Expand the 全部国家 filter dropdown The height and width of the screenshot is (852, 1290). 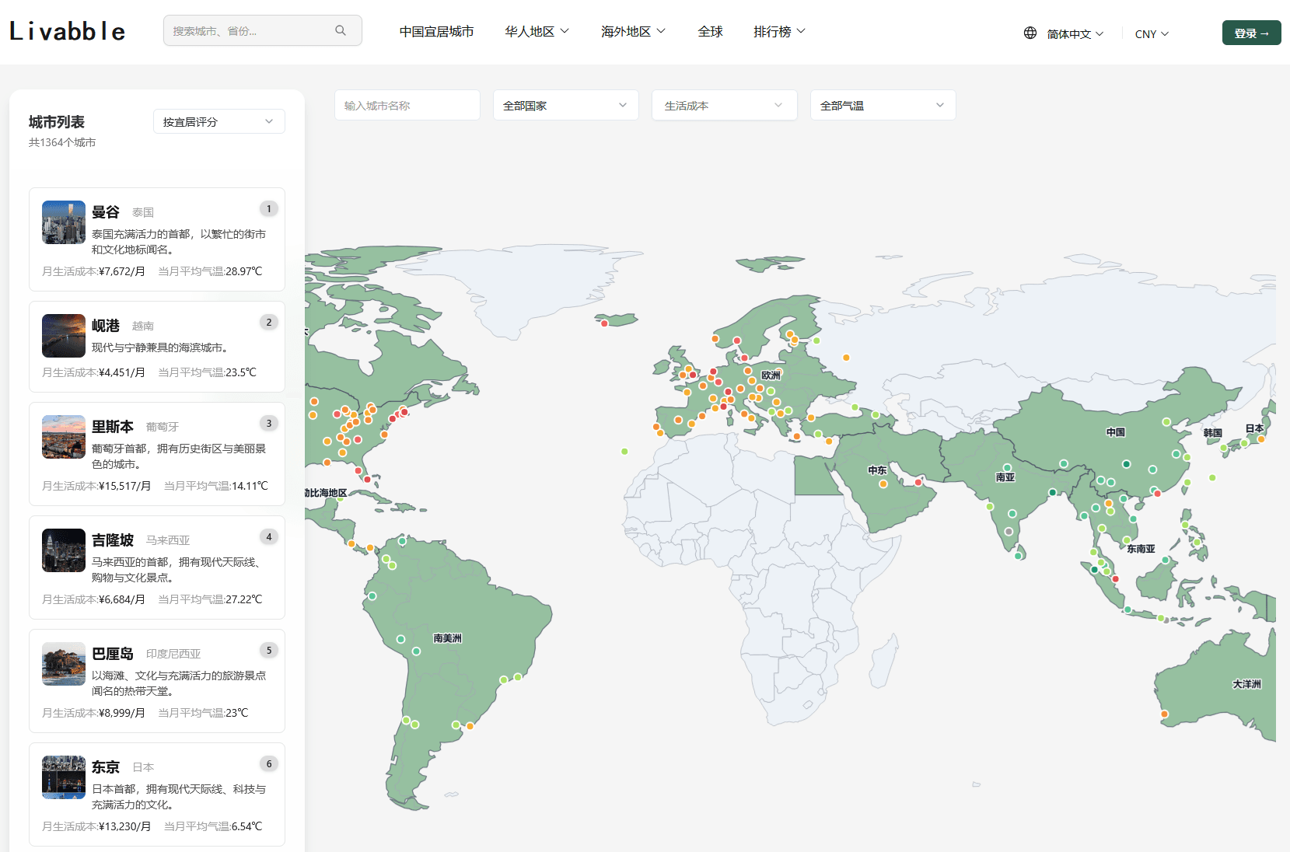(x=566, y=105)
